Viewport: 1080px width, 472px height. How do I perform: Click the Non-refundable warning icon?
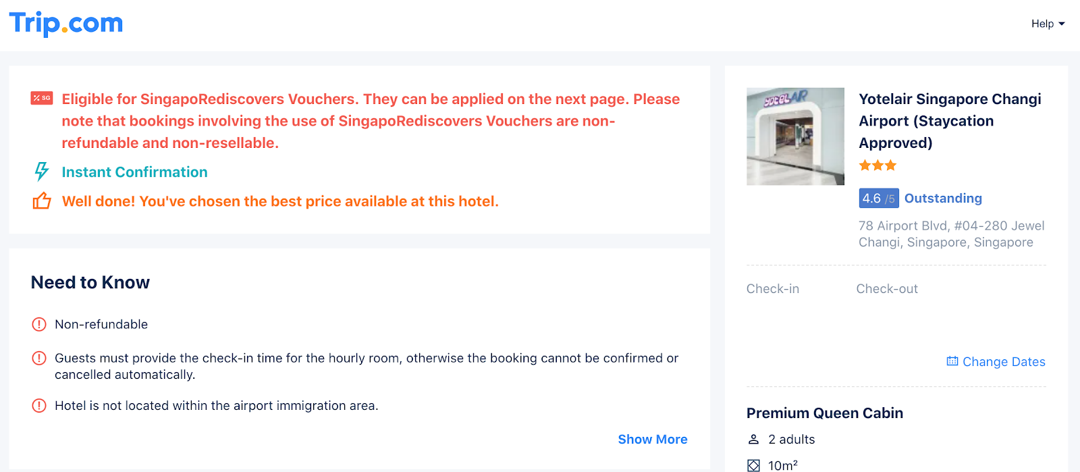[x=39, y=324]
